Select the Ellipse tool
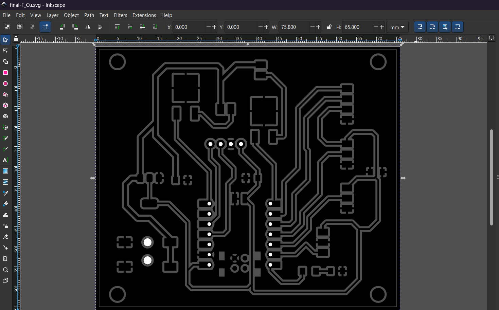Screen dimensions: 499x310 coord(5,84)
